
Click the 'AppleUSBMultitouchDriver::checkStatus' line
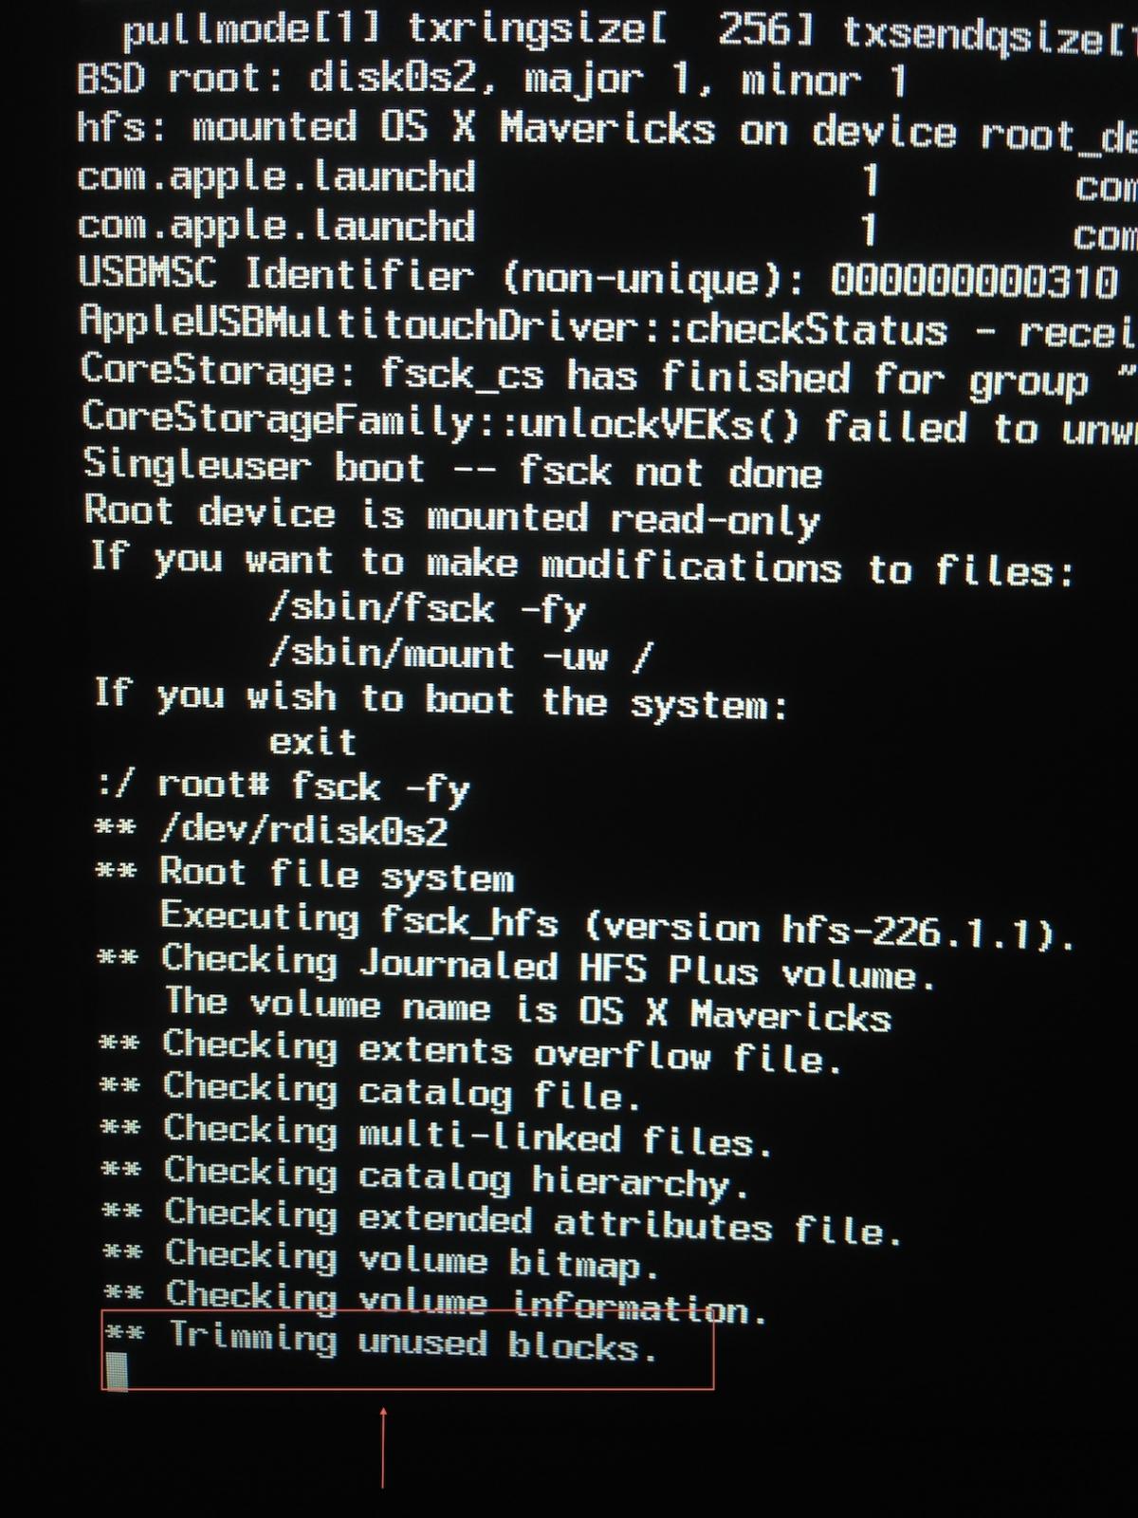pyautogui.click(x=608, y=326)
